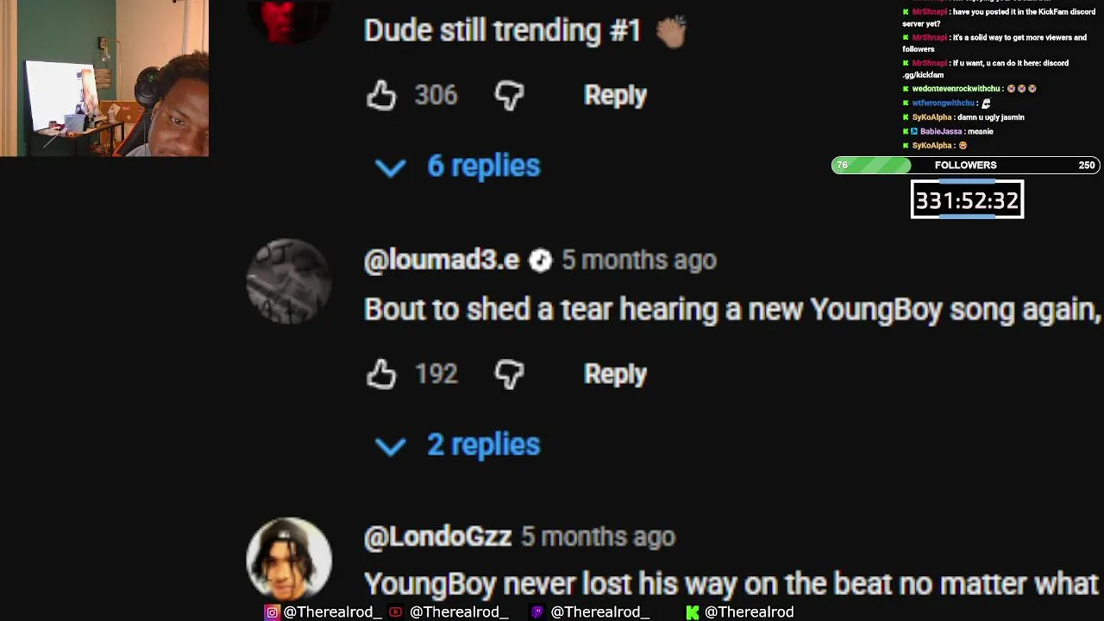Screen dimensions: 1104x621
Task: Reply to the "Dude still trending #1" comment
Action: click(615, 95)
